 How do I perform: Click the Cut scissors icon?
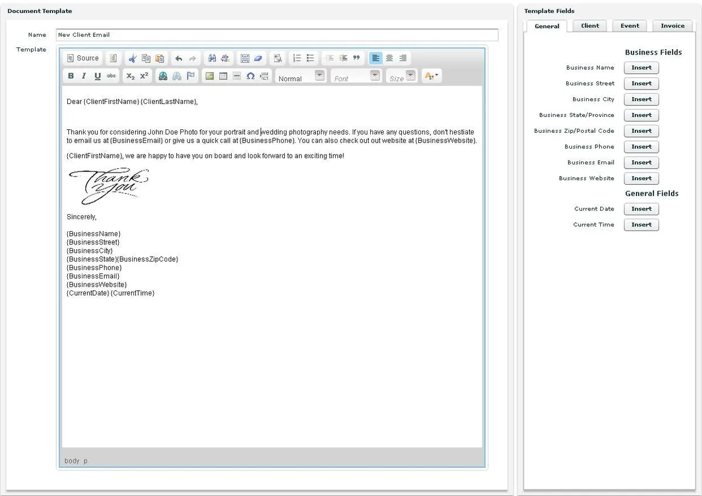coord(133,58)
